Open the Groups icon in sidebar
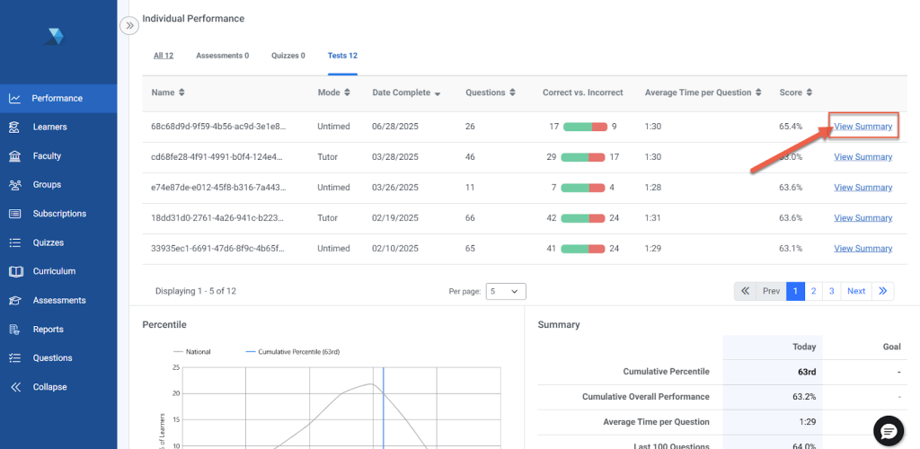 coord(14,185)
